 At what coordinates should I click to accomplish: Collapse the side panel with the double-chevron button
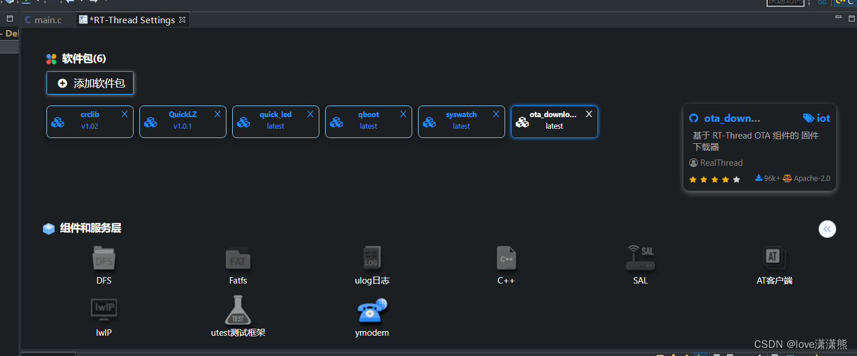tap(827, 229)
